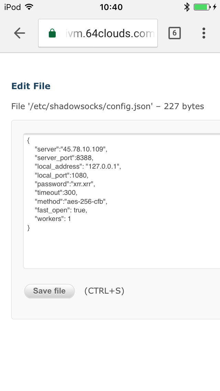The image size is (220, 391).
Task: Tap the (CTRL+S) shortcut hint text
Action: tap(104, 291)
